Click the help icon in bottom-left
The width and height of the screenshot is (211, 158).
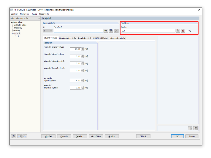pos(13,136)
